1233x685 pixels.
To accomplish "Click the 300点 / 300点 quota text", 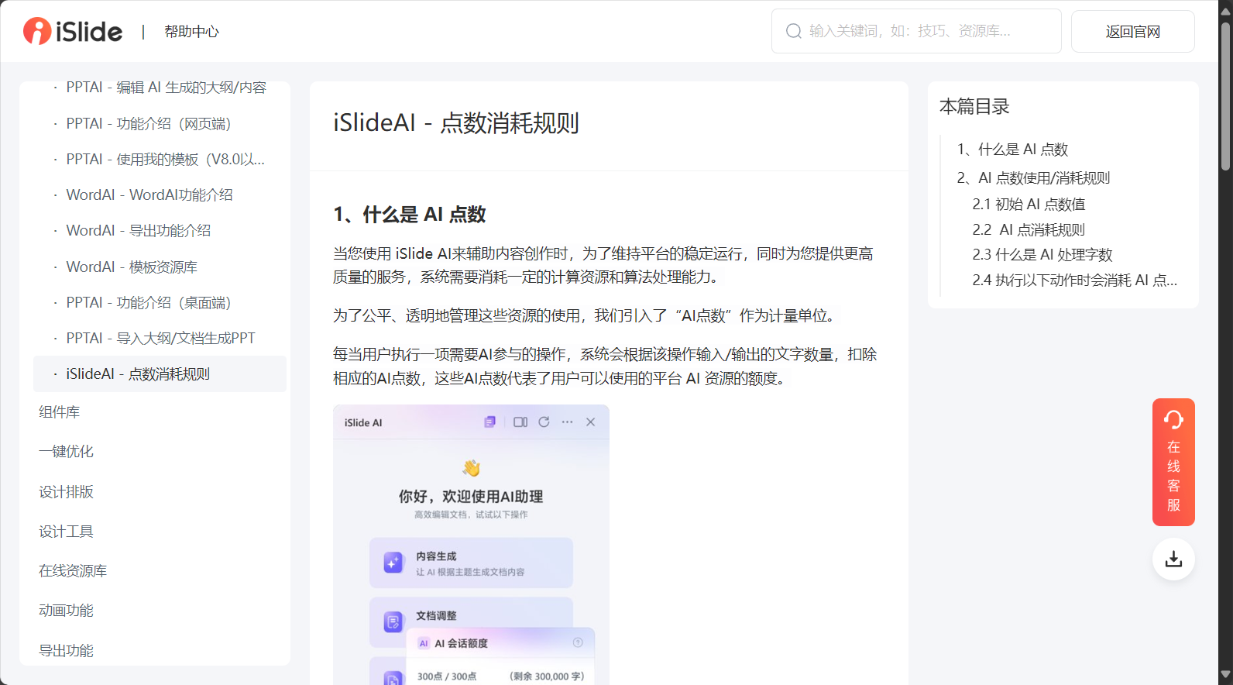I will [447, 676].
